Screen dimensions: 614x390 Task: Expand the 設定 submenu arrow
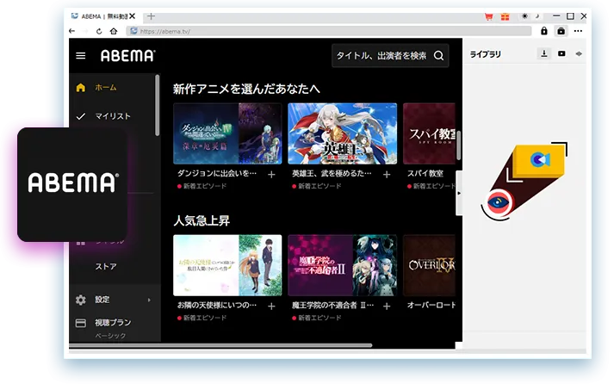(x=149, y=300)
